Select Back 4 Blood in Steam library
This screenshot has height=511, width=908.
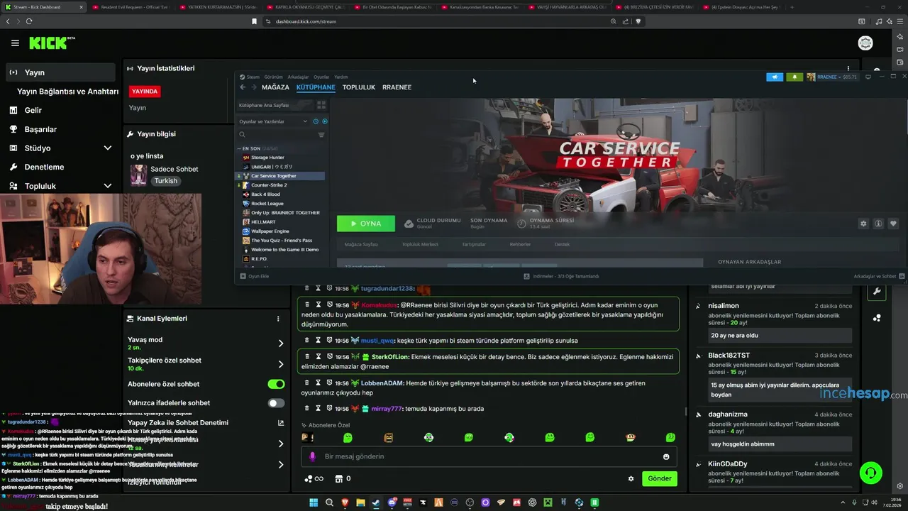(x=265, y=194)
